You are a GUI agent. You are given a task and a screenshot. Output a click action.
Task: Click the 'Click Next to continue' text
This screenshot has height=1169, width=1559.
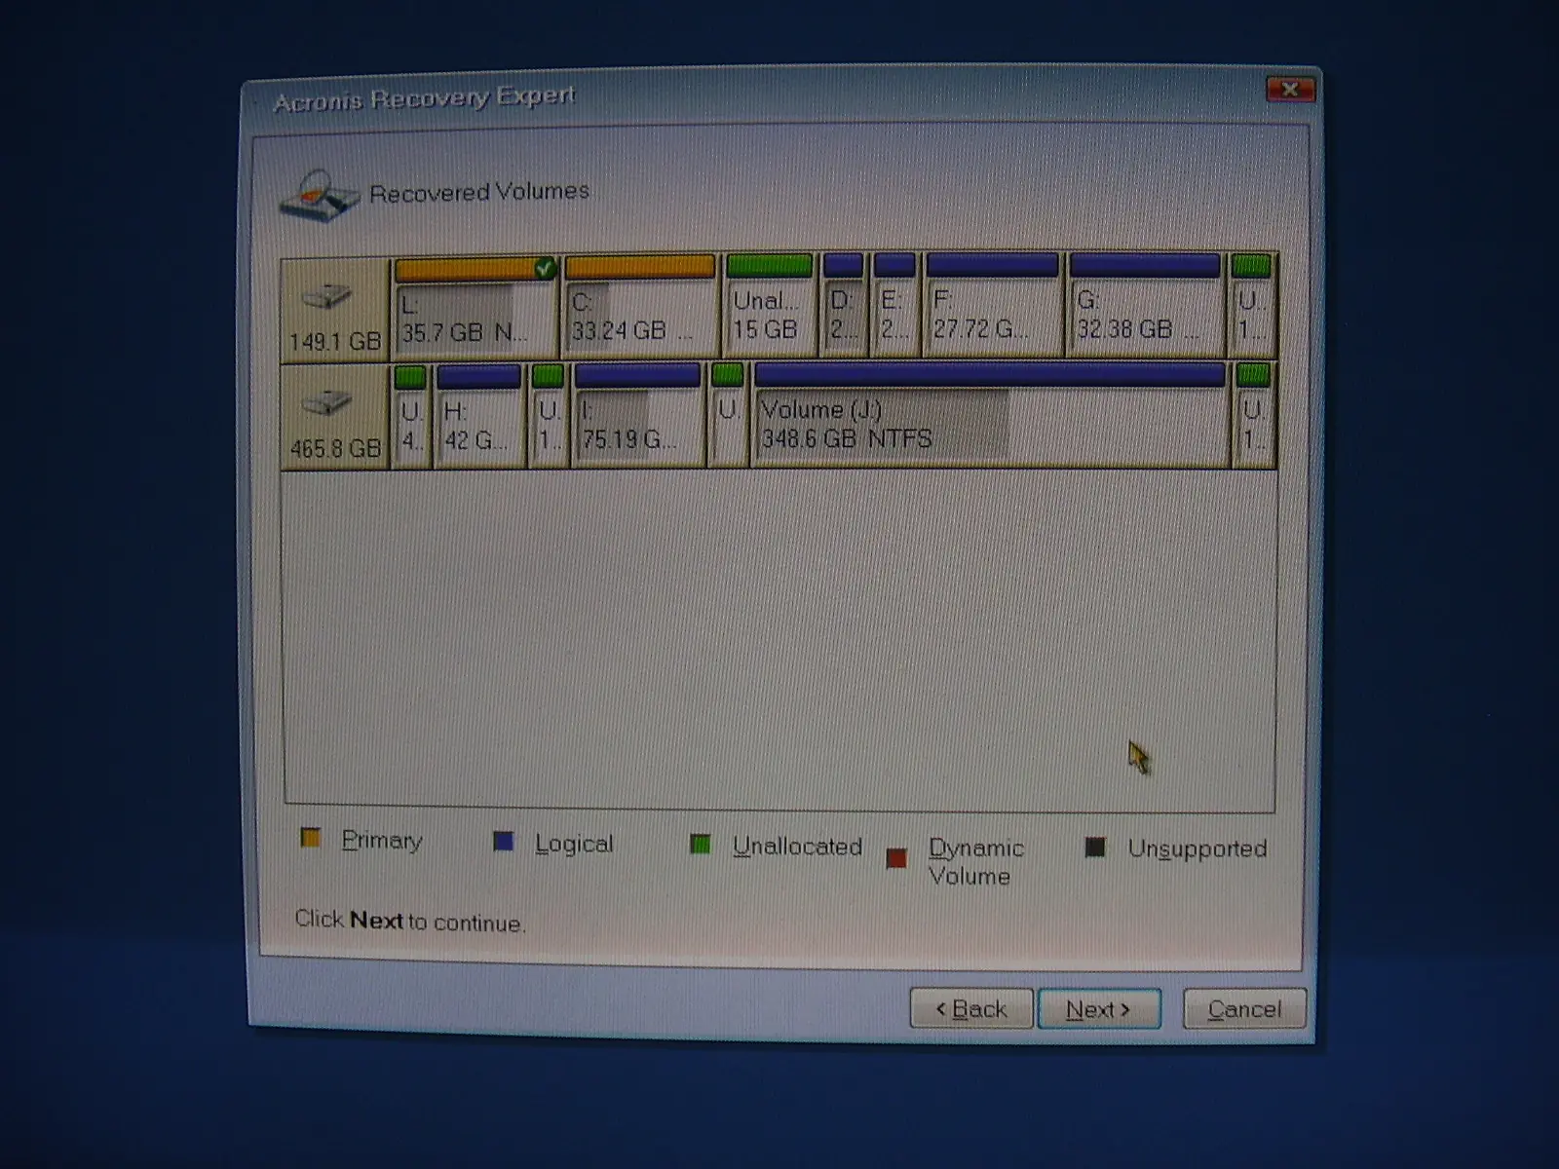click(x=409, y=921)
